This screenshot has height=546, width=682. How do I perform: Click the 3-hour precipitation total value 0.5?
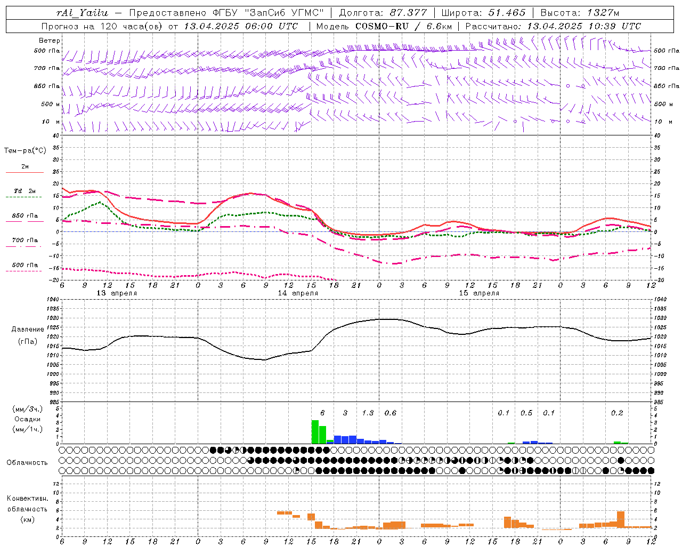point(526,413)
